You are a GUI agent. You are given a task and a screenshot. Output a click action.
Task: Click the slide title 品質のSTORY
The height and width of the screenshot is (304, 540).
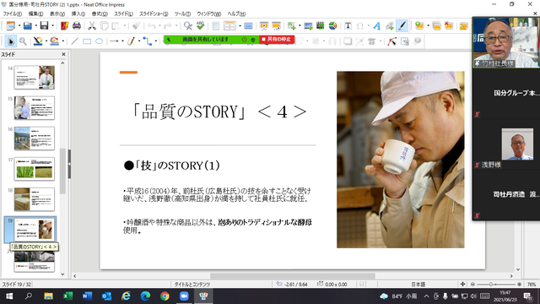(x=219, y=112)
